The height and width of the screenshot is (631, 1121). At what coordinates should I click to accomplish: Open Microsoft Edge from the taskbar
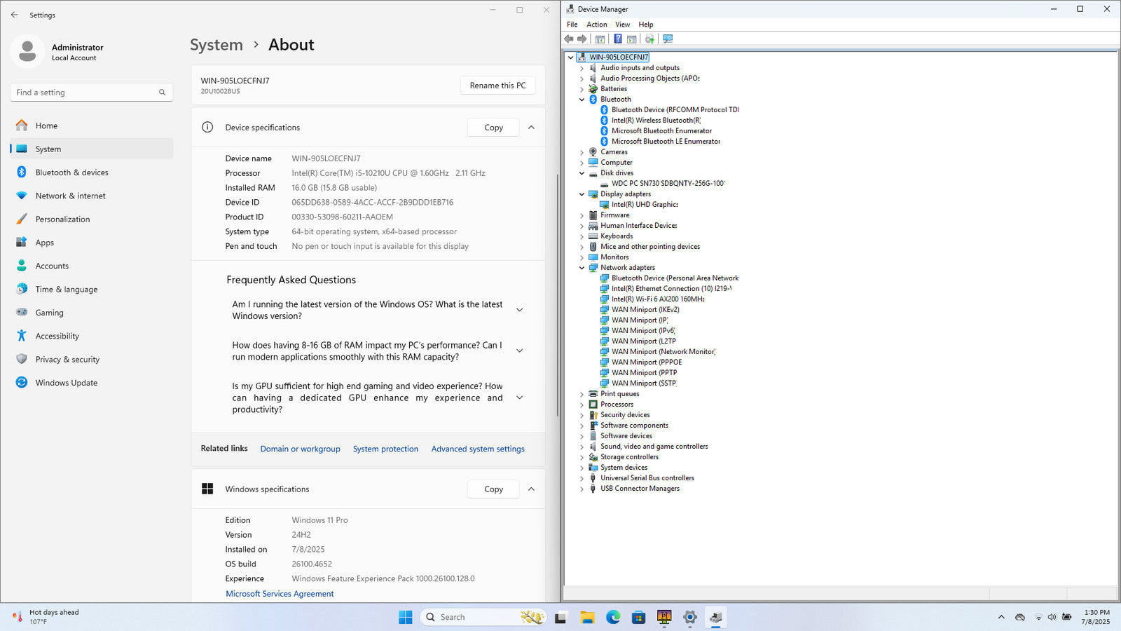pos(613,617)
